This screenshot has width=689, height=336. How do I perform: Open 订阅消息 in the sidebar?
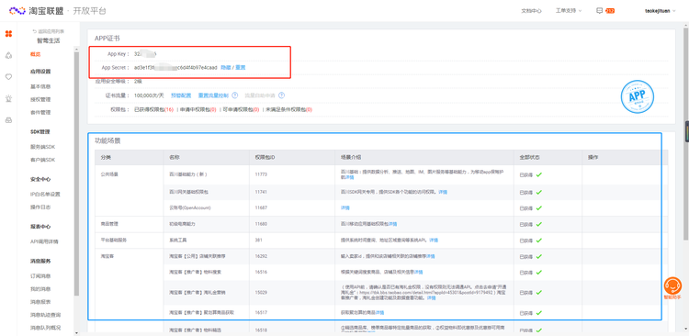pos(40,276)
